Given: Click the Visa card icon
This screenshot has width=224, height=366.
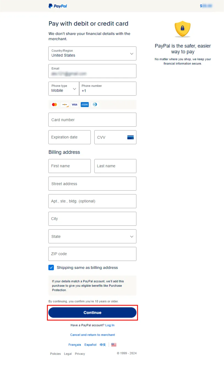Looking at the screenshot, I should tap(75, 105).
